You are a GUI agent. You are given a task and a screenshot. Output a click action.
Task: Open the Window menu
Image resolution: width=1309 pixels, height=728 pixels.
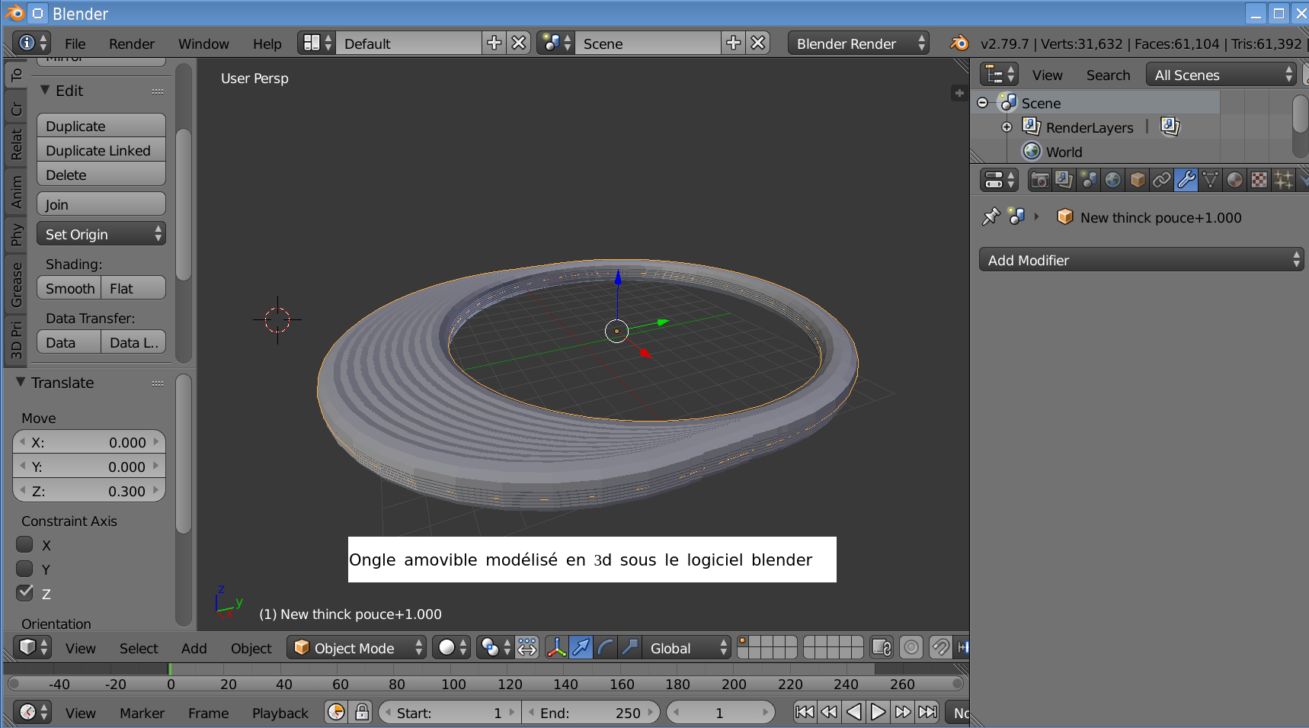pyautogui.click(x=203, y=43)
